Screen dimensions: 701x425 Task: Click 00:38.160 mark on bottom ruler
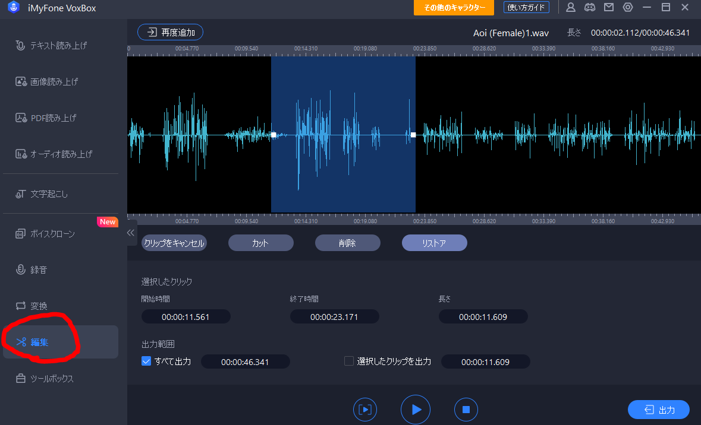click(x=603, y=221)
